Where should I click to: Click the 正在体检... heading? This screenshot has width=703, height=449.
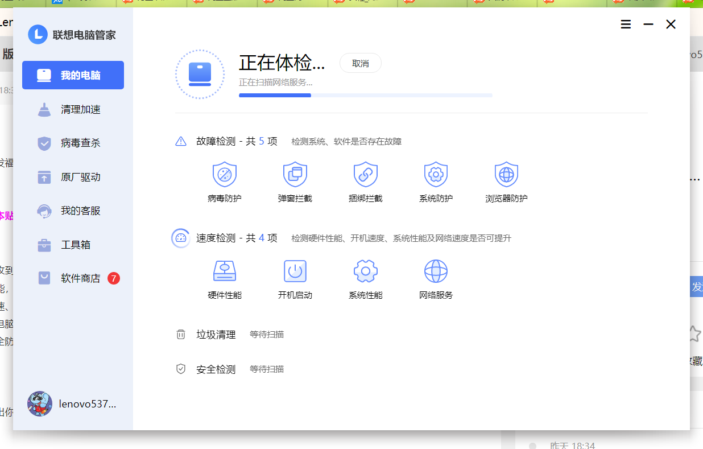pos(282,63)
